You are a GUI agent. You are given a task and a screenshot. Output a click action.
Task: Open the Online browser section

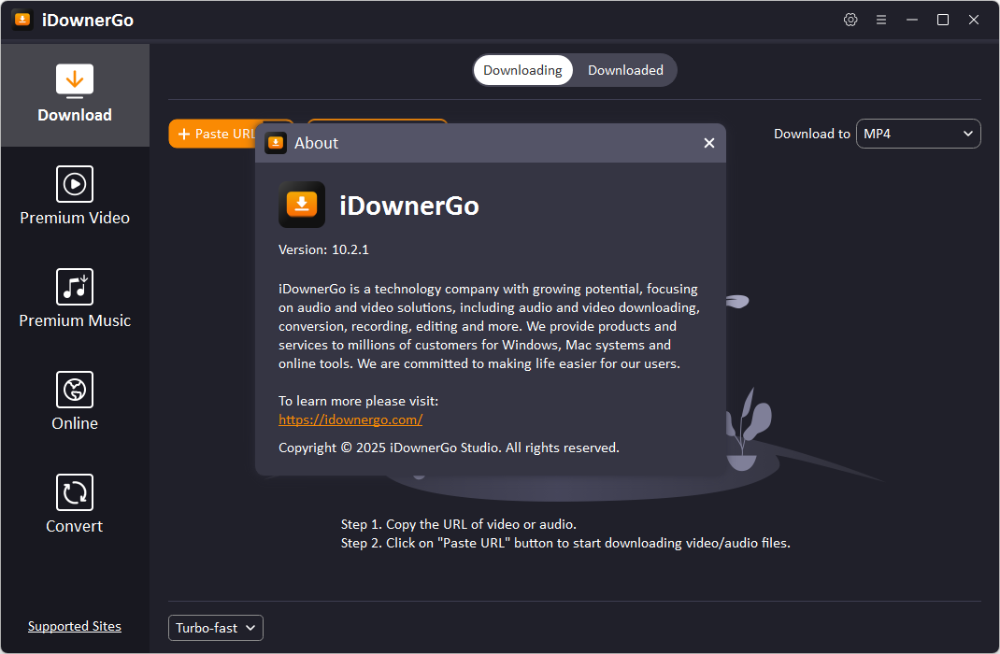coord(75,401)
